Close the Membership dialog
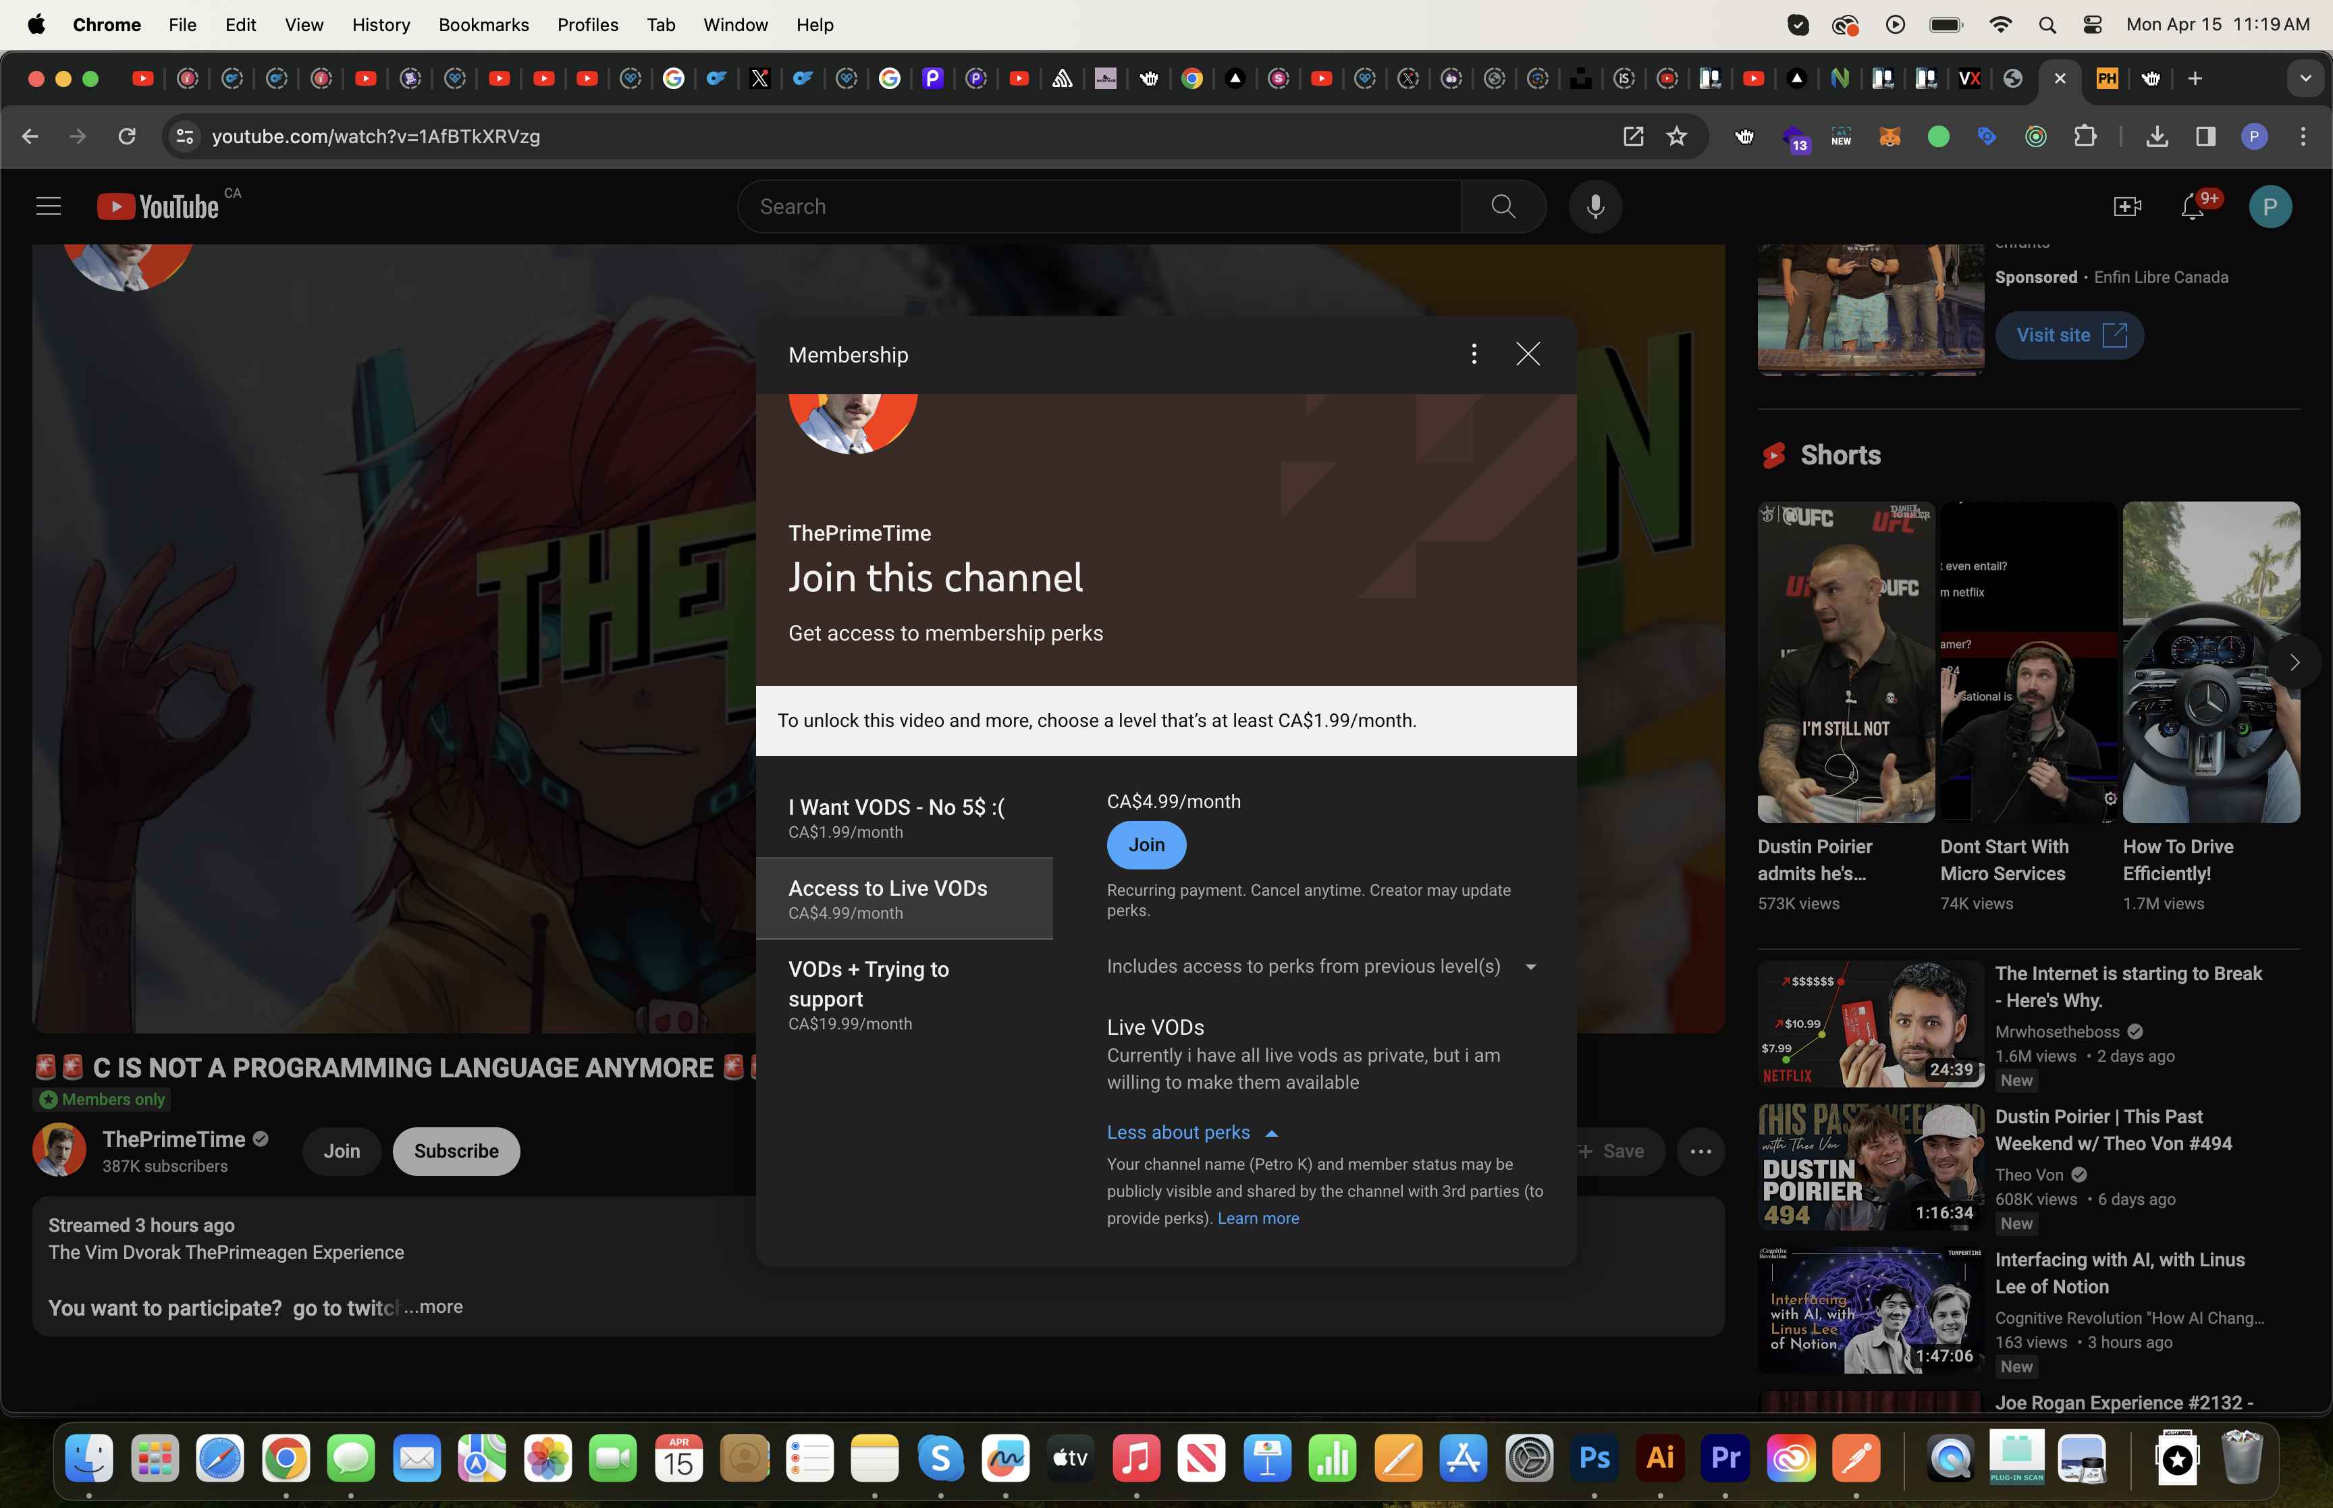The width and height of the screenshot is (2333, 1508). [x=1527, y=354]
